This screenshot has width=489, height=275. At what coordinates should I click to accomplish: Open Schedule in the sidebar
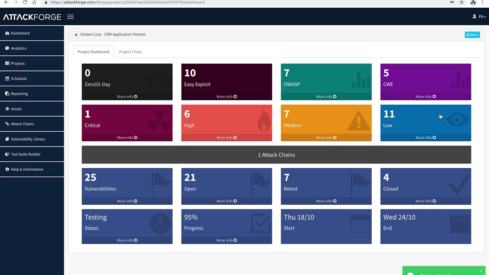pyautogui.click(x=32, y=79)
